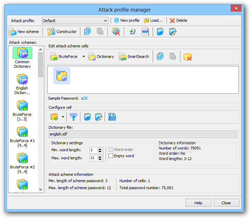The width and height of the screenshot is (251, 219).
Task: Click the folder with pencil icon in Configure cell
Action: pos(99,117)
